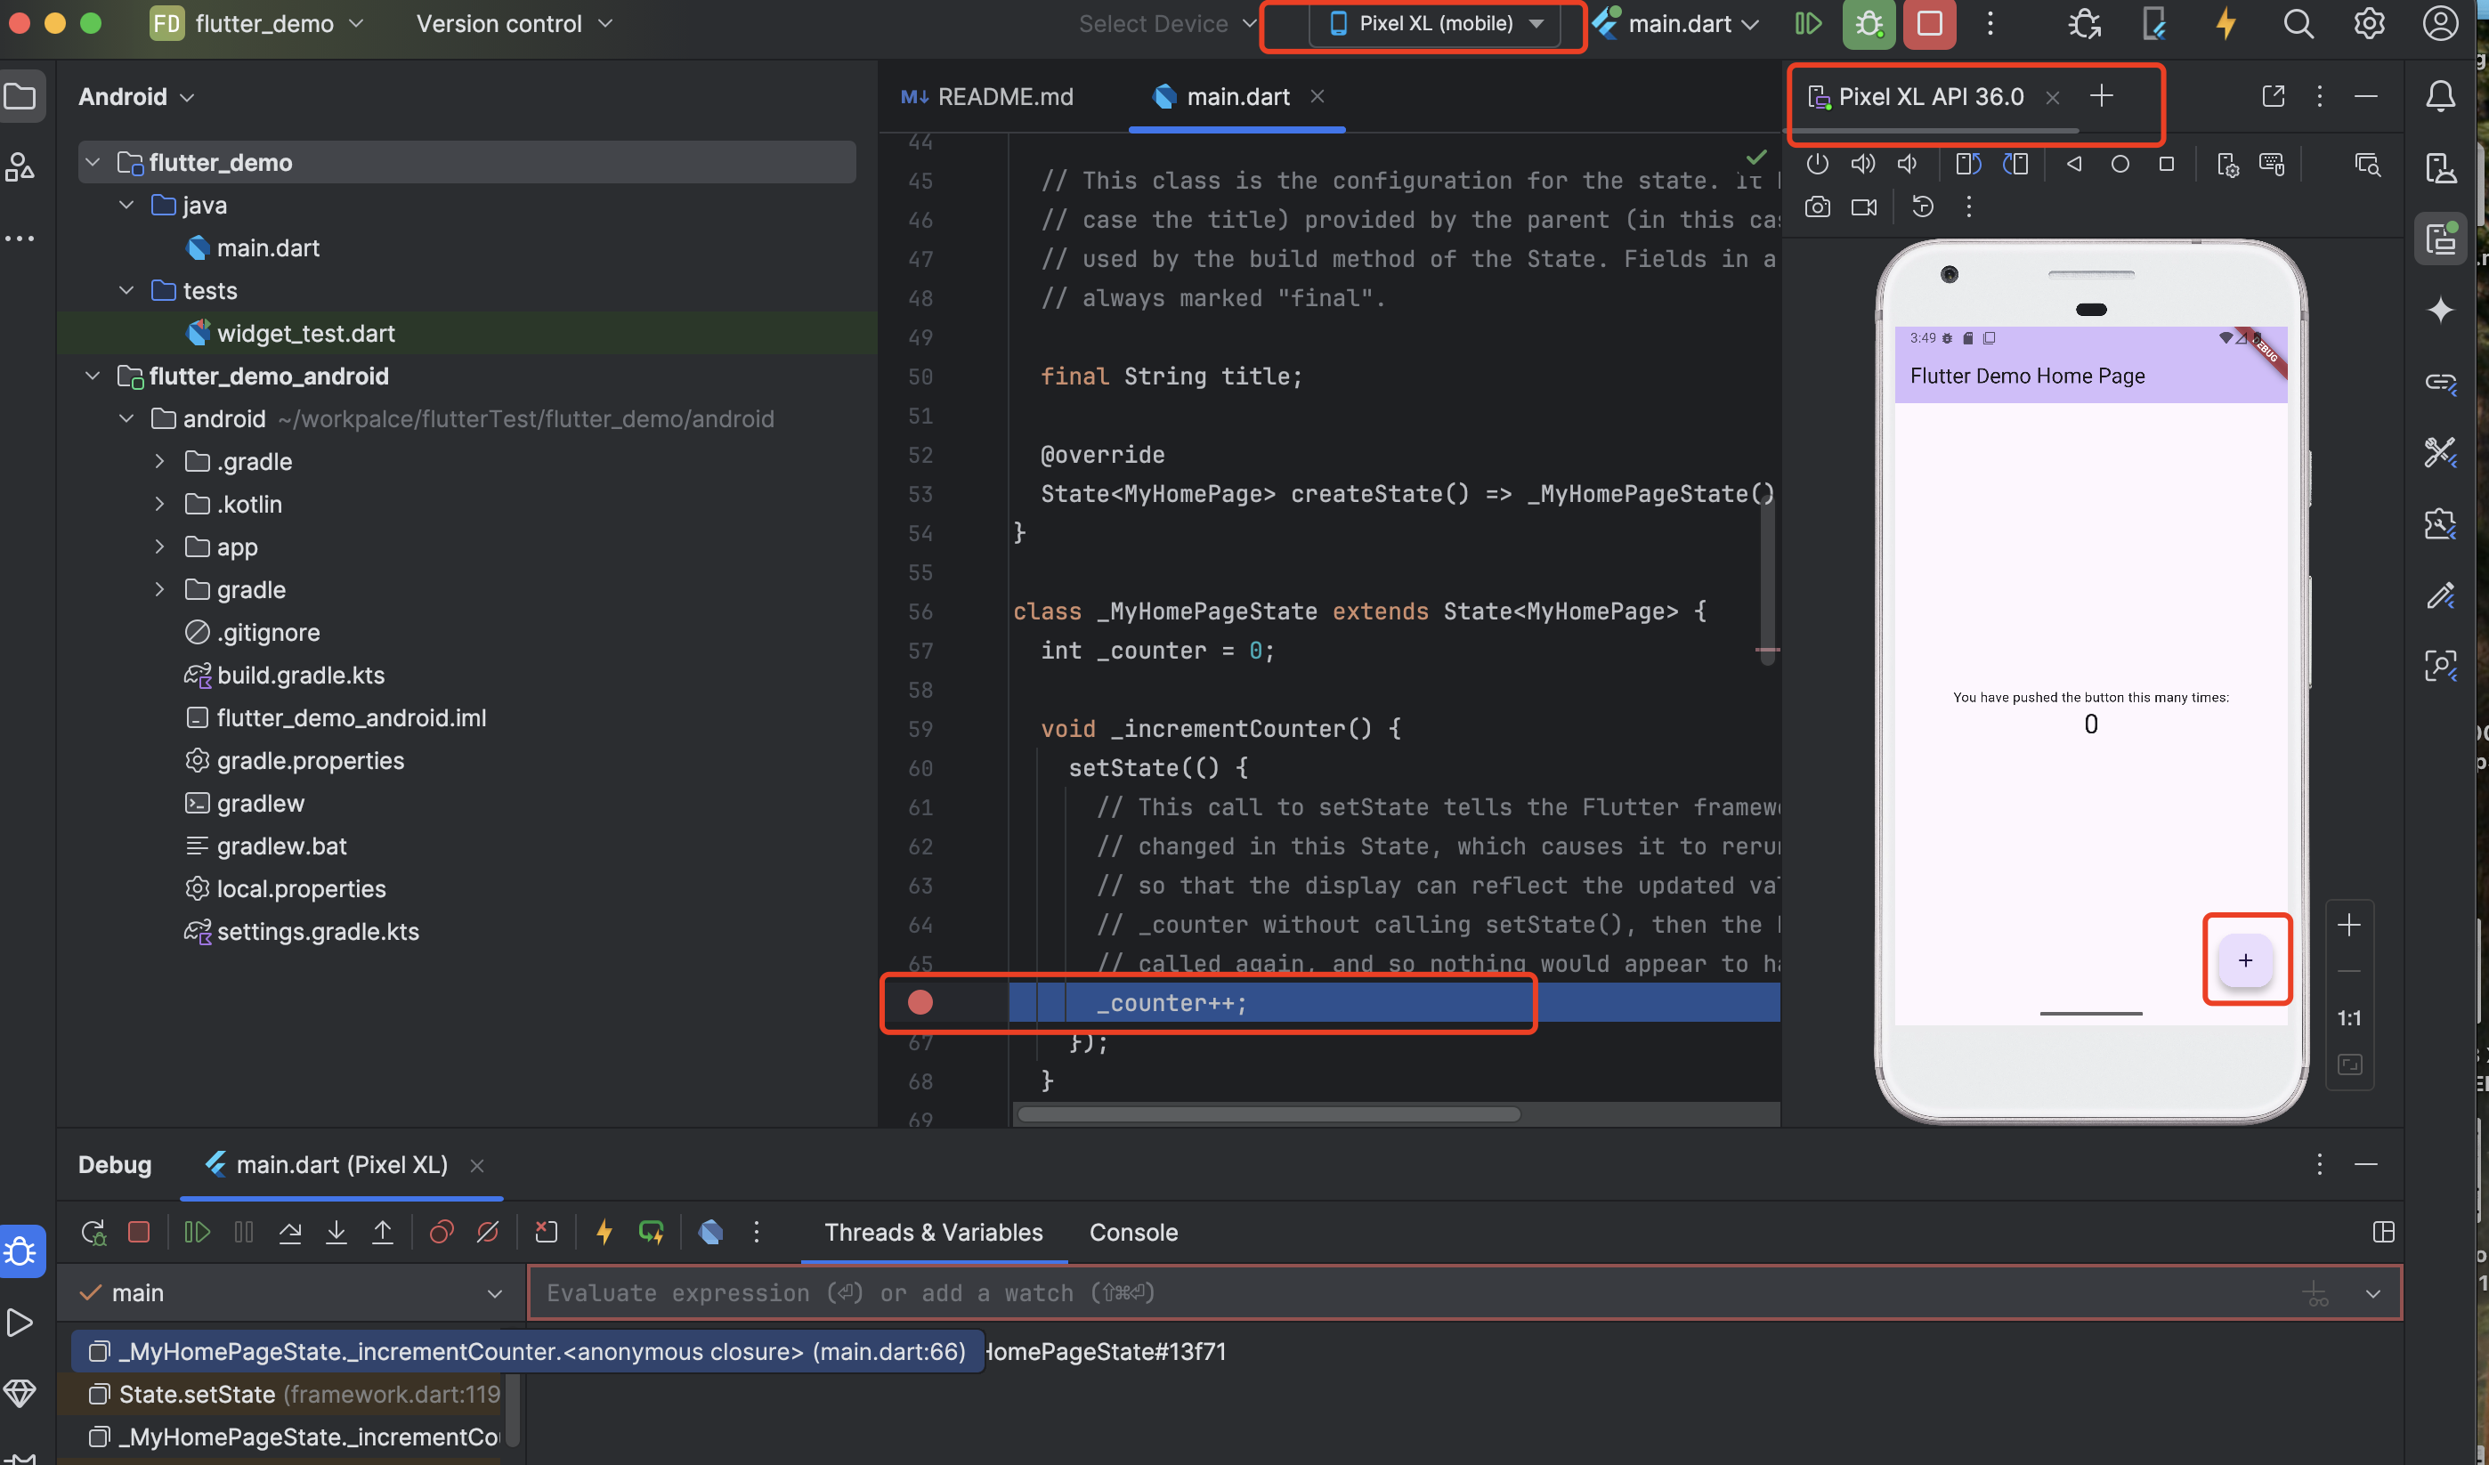Open emulator snapshots history icon
Viewport: 2489px width, 1465px height.
tap(1922, 207)
